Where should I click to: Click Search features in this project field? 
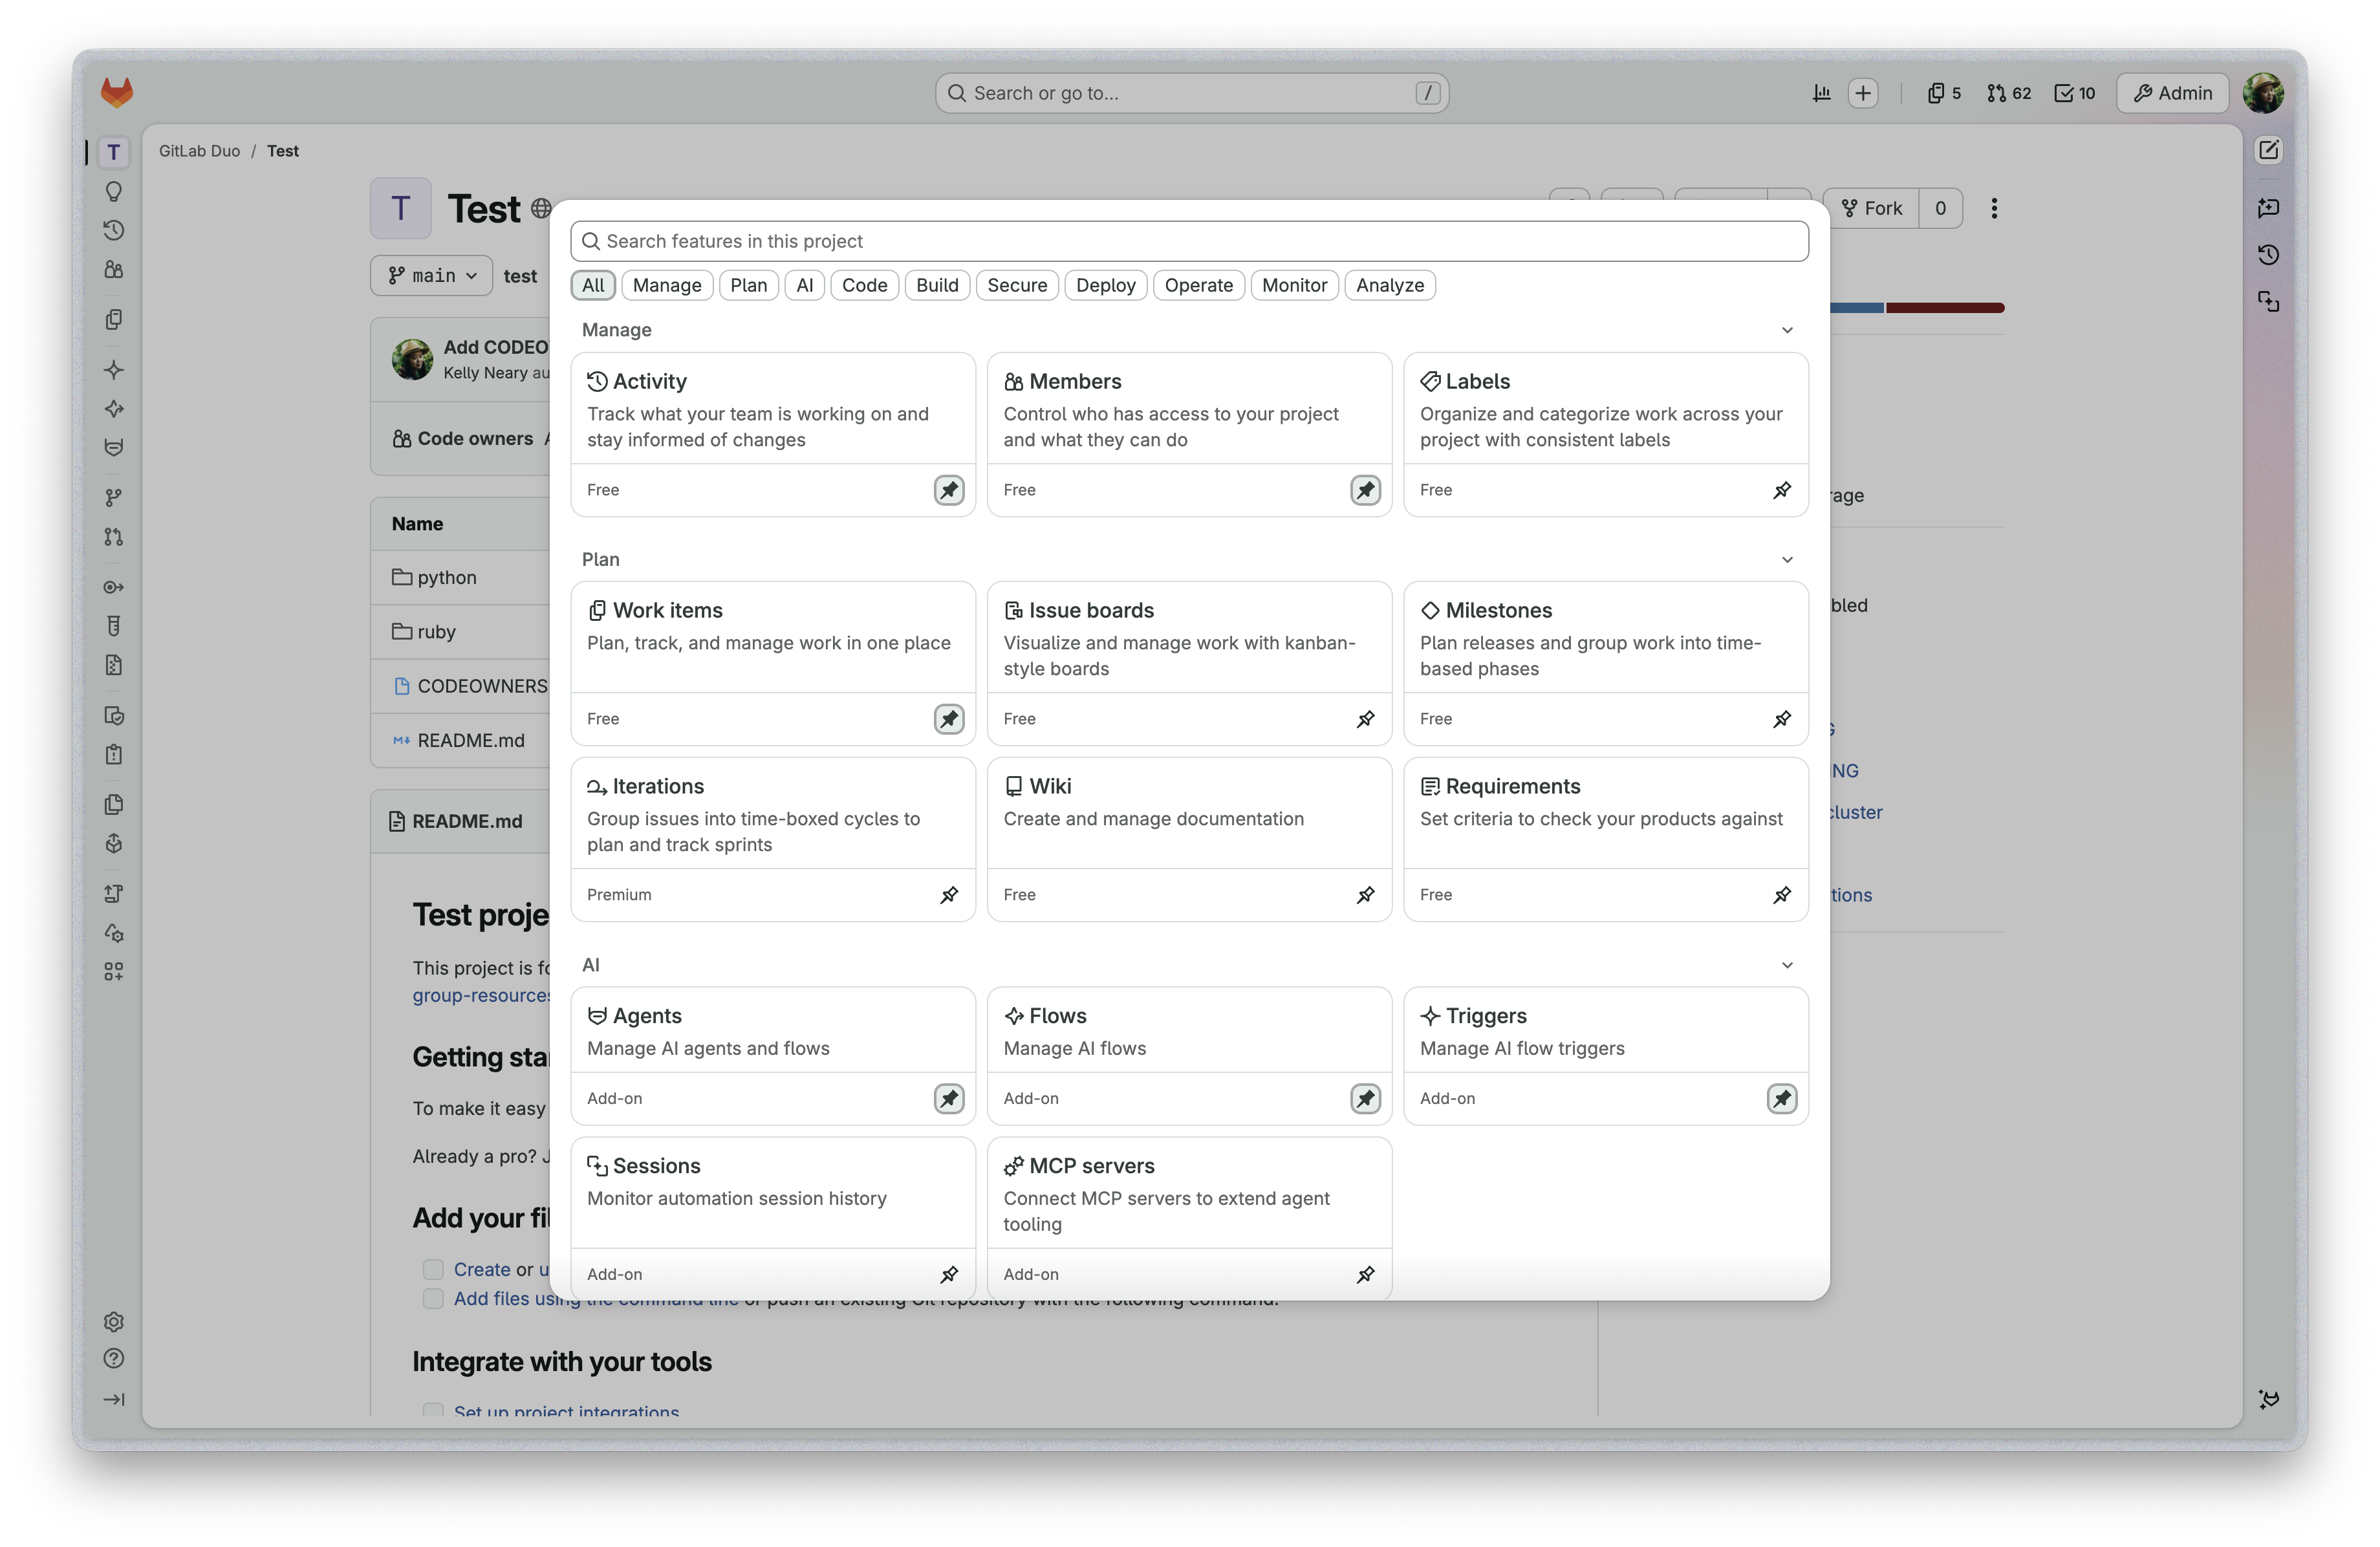coord(1189,241)
